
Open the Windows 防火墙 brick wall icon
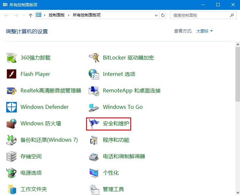click(12, 124)
